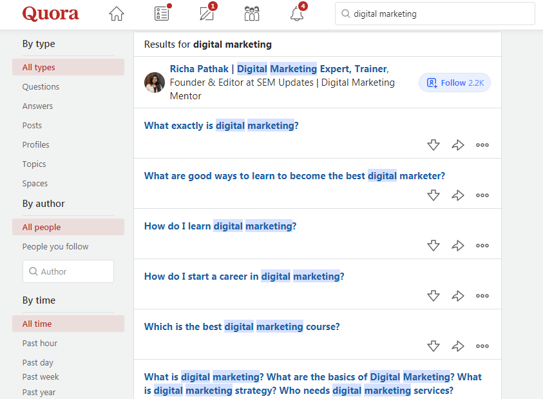Open the Notifications bell icon
This screenshot has height=399, width=543.
(x=297, y=14)
